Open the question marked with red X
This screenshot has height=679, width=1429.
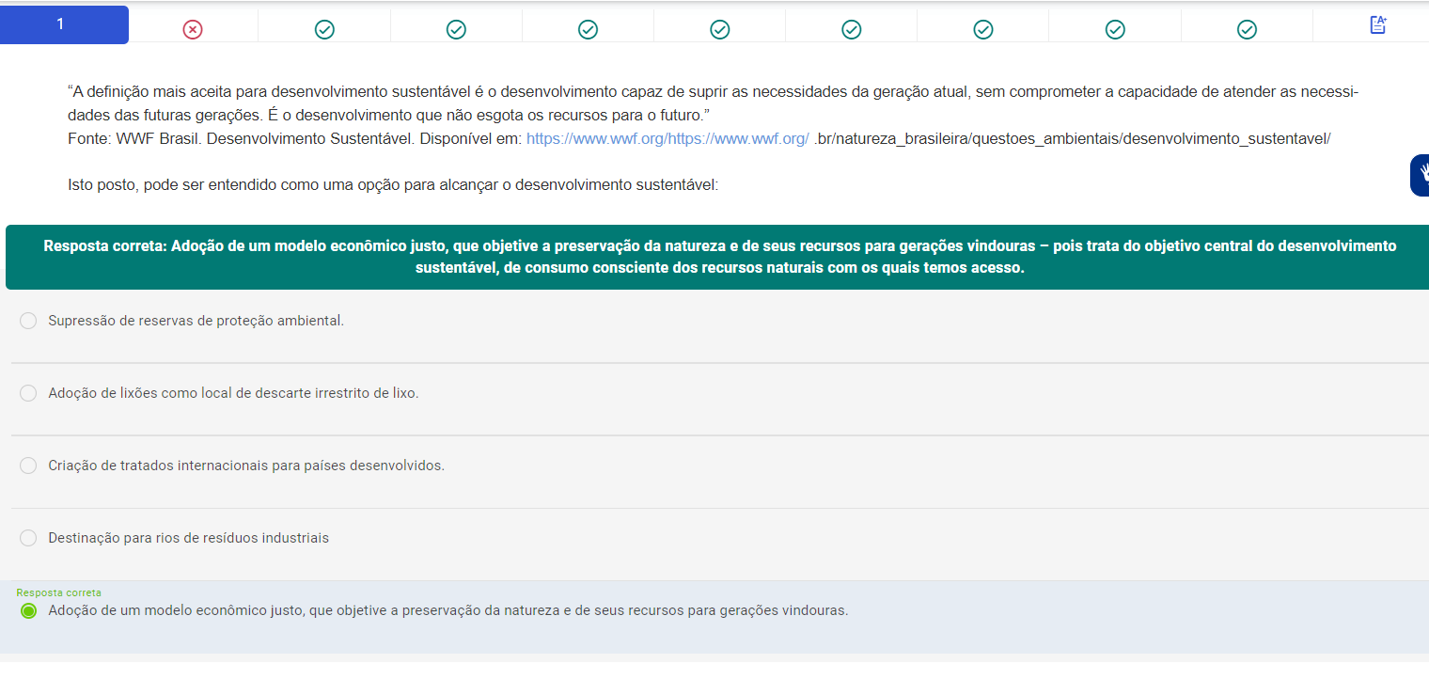(x=193, y=30)
